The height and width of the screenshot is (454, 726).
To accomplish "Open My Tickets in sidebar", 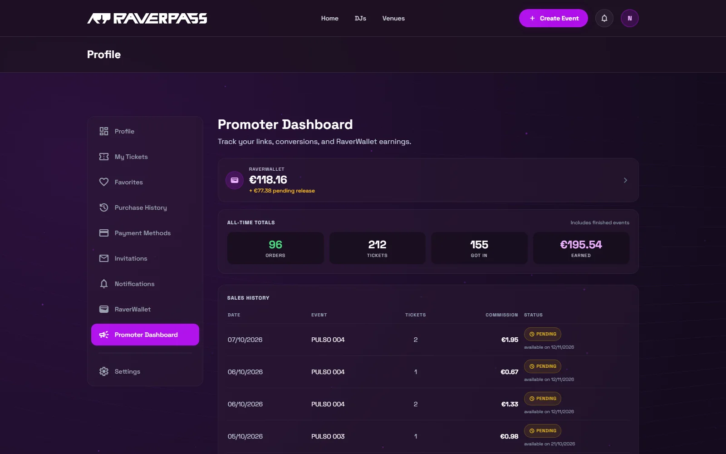I will click(145, 157).
